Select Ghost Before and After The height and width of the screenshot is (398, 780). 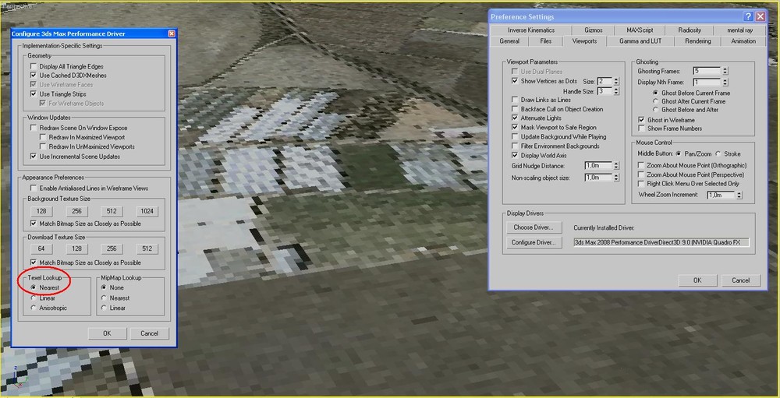(656, 110)
